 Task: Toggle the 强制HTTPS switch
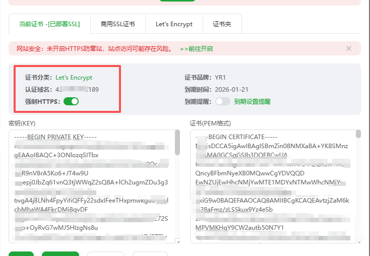71,101
